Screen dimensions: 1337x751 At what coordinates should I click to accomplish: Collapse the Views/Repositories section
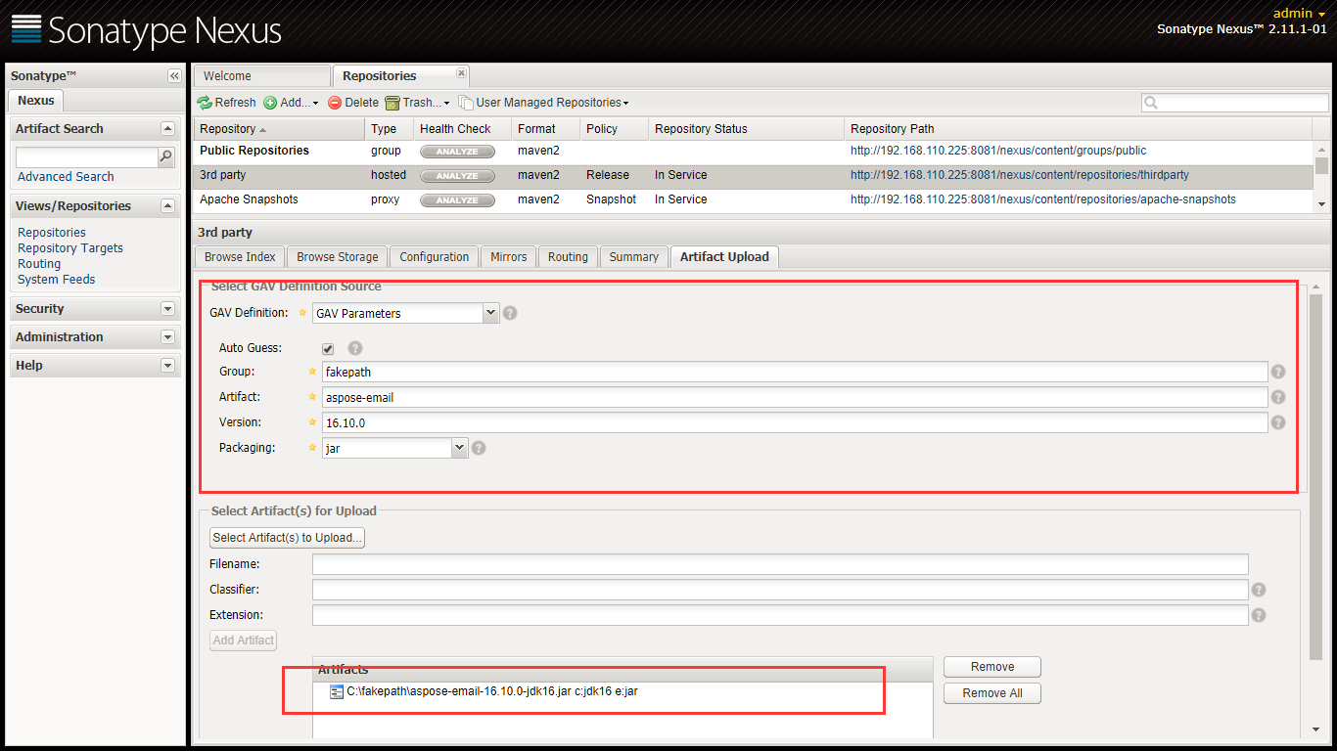pyautogui.click(x=167, y=206)
